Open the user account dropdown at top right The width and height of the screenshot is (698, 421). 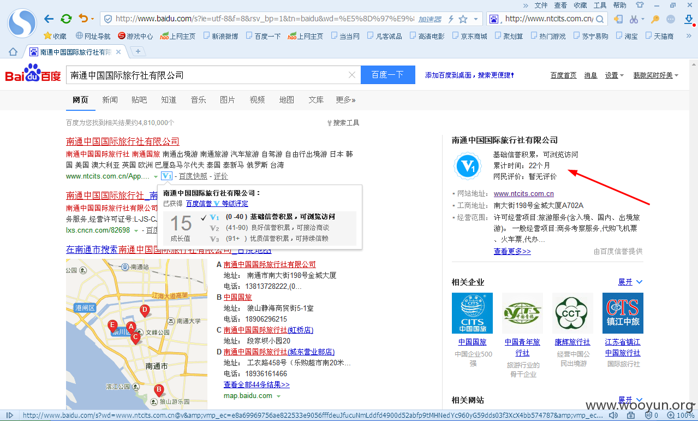point(656,75)
